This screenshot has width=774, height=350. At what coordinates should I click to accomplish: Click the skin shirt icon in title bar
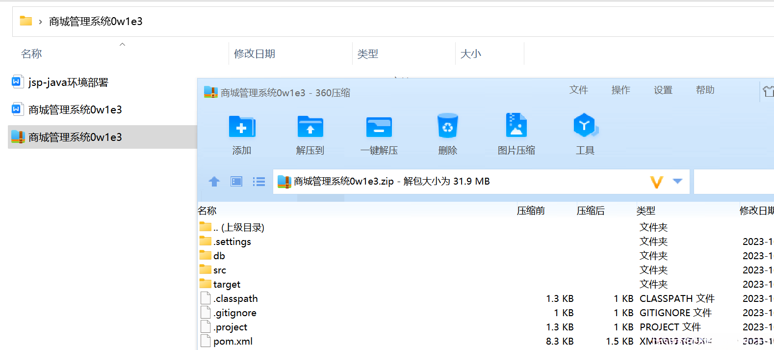click(768, 91)
